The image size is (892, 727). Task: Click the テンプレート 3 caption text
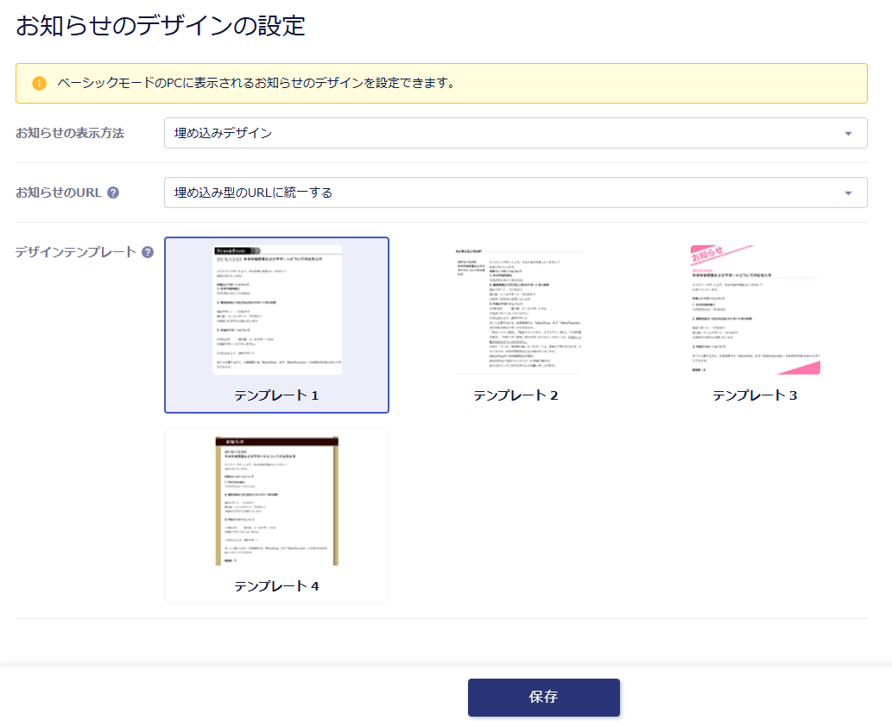click(756, 395)
